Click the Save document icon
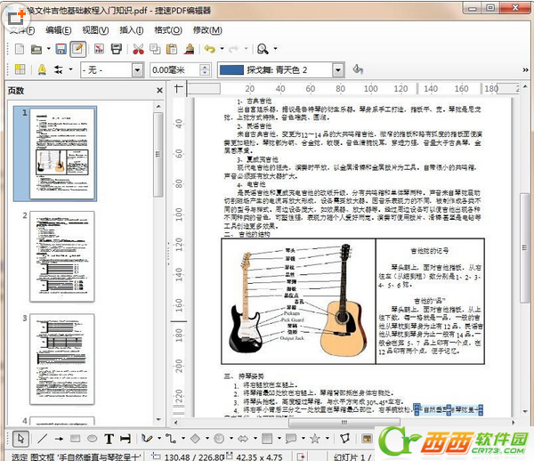 pos(61,48)
